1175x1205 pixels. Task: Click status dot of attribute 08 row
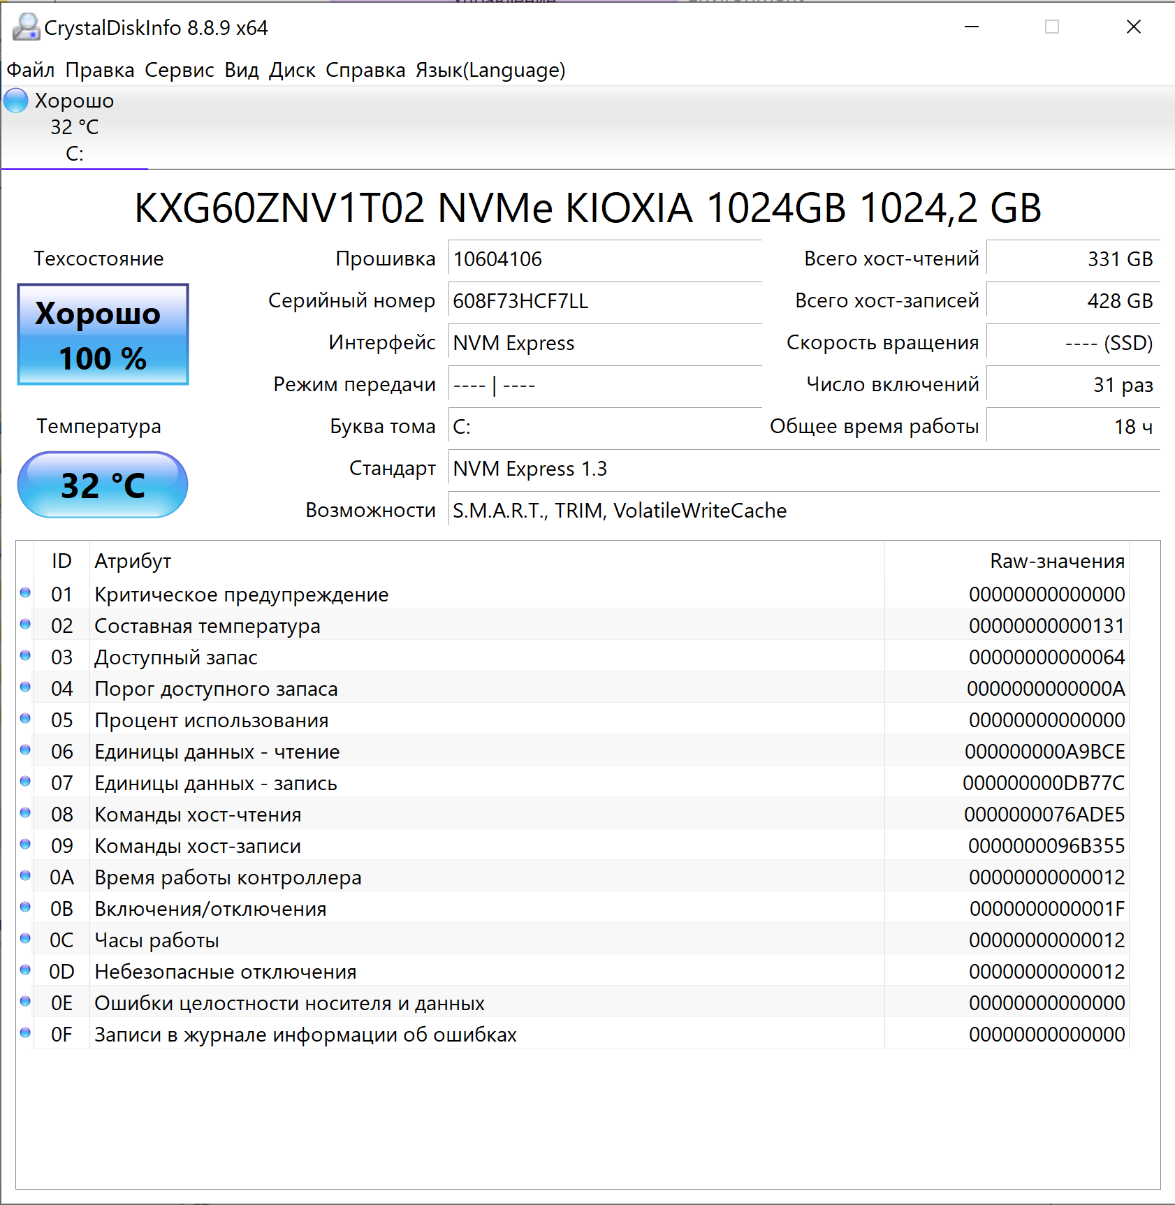coord(25,812)
